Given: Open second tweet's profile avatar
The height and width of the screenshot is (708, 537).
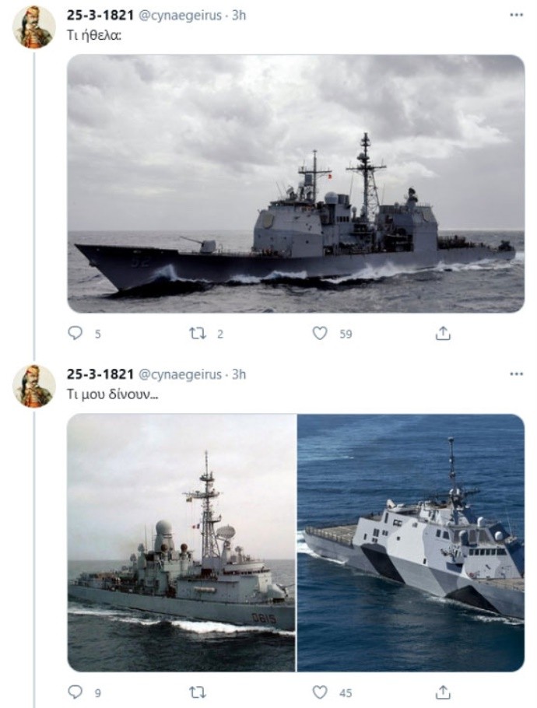Looking at the screenshot, I should tap(34, 386).
